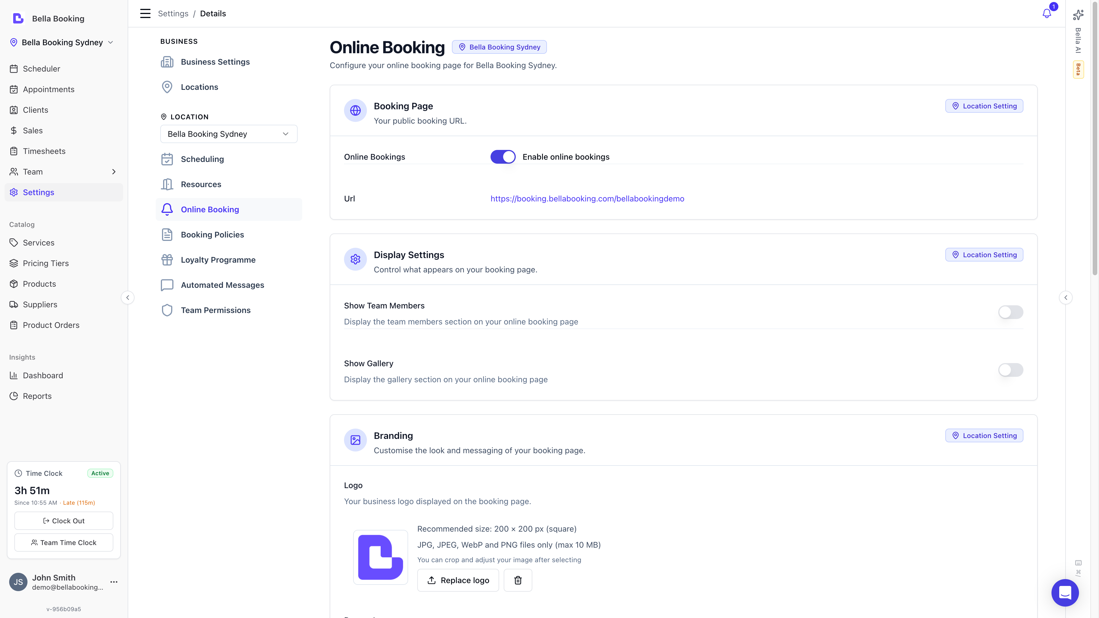Screen dimensions: 1099x618
Task: Open the chat support bubble
Action: tap(1065, 593)
